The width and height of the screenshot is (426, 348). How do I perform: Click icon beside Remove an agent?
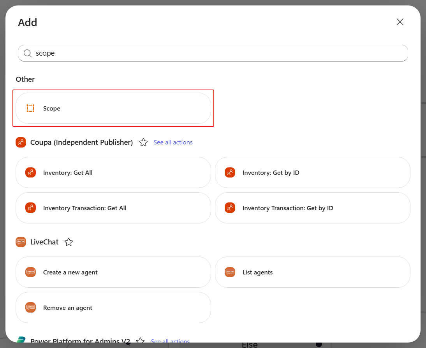pyautogui.click(x=30, y=308)
